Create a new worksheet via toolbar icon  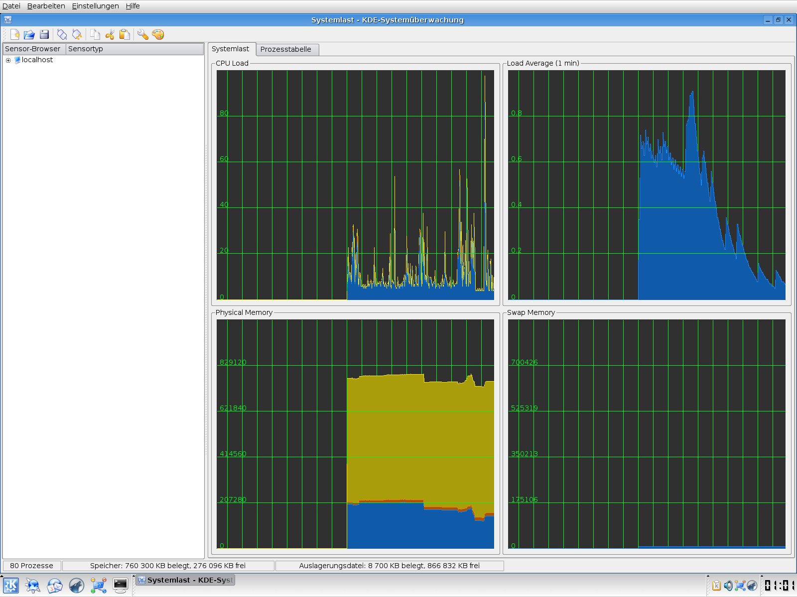[x=14, y=34]
